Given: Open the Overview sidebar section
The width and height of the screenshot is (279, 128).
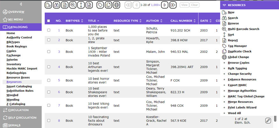Looking at the screenshot, I should (x=21, y=12).
